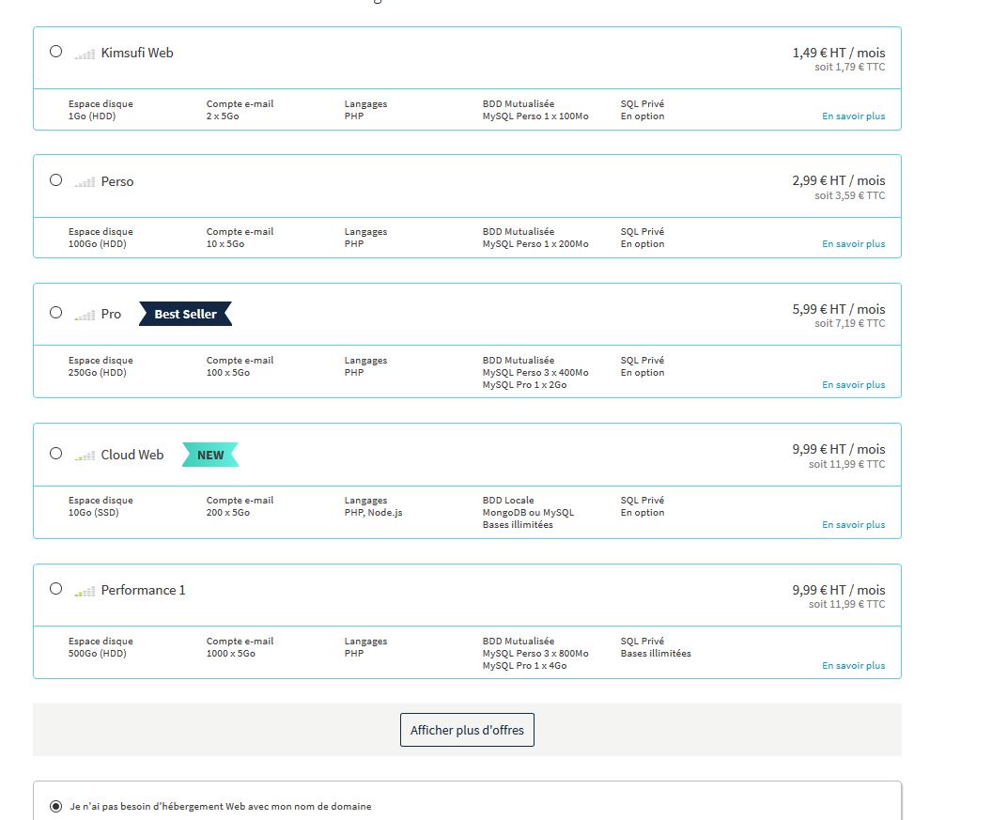Image resolution: width=992 pixels, height=820 pixels.
Task: Click the 2 x 5Go e-mail value
Action: pos(223,116)
